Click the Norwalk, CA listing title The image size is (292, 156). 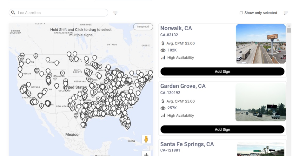(176, 28)
